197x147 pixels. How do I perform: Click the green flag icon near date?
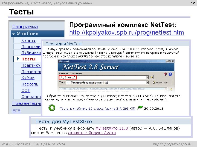pyautogui.click(x=140, y=108)
